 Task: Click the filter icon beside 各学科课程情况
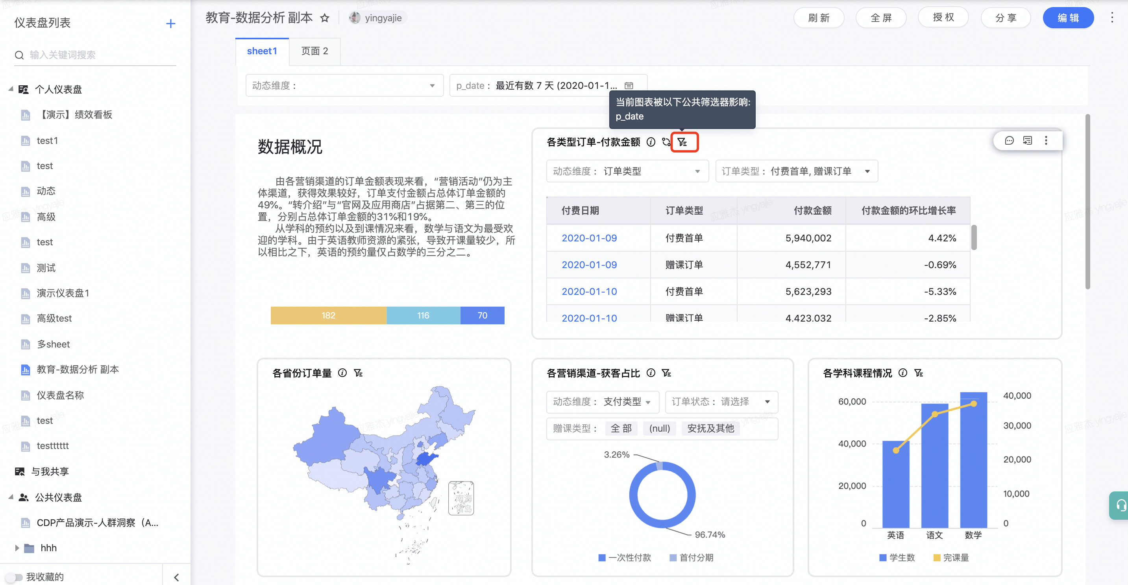(x=918, y=373)
